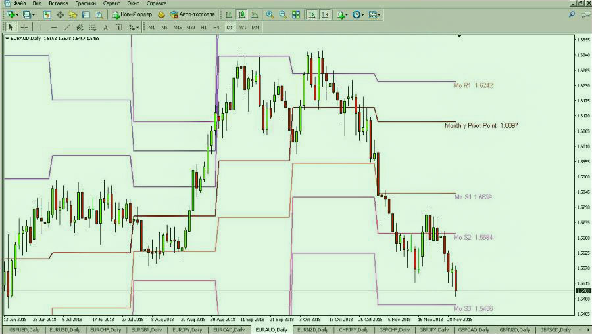Select the text label tool (A)
Image resolution: width=592 pixels, height=334 pixels.
tap(106, 27)
